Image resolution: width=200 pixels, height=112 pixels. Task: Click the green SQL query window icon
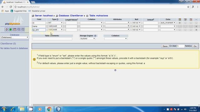10,30
